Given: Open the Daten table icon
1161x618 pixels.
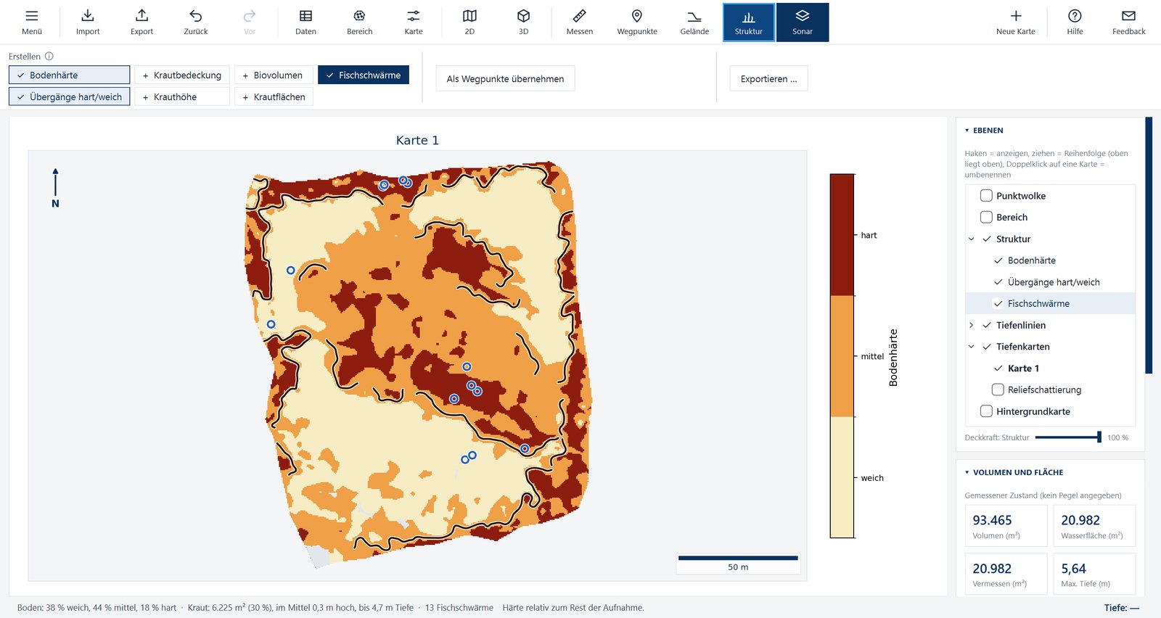Looking at the screenshot, I should pyautogui.click(x=305, y=16).
